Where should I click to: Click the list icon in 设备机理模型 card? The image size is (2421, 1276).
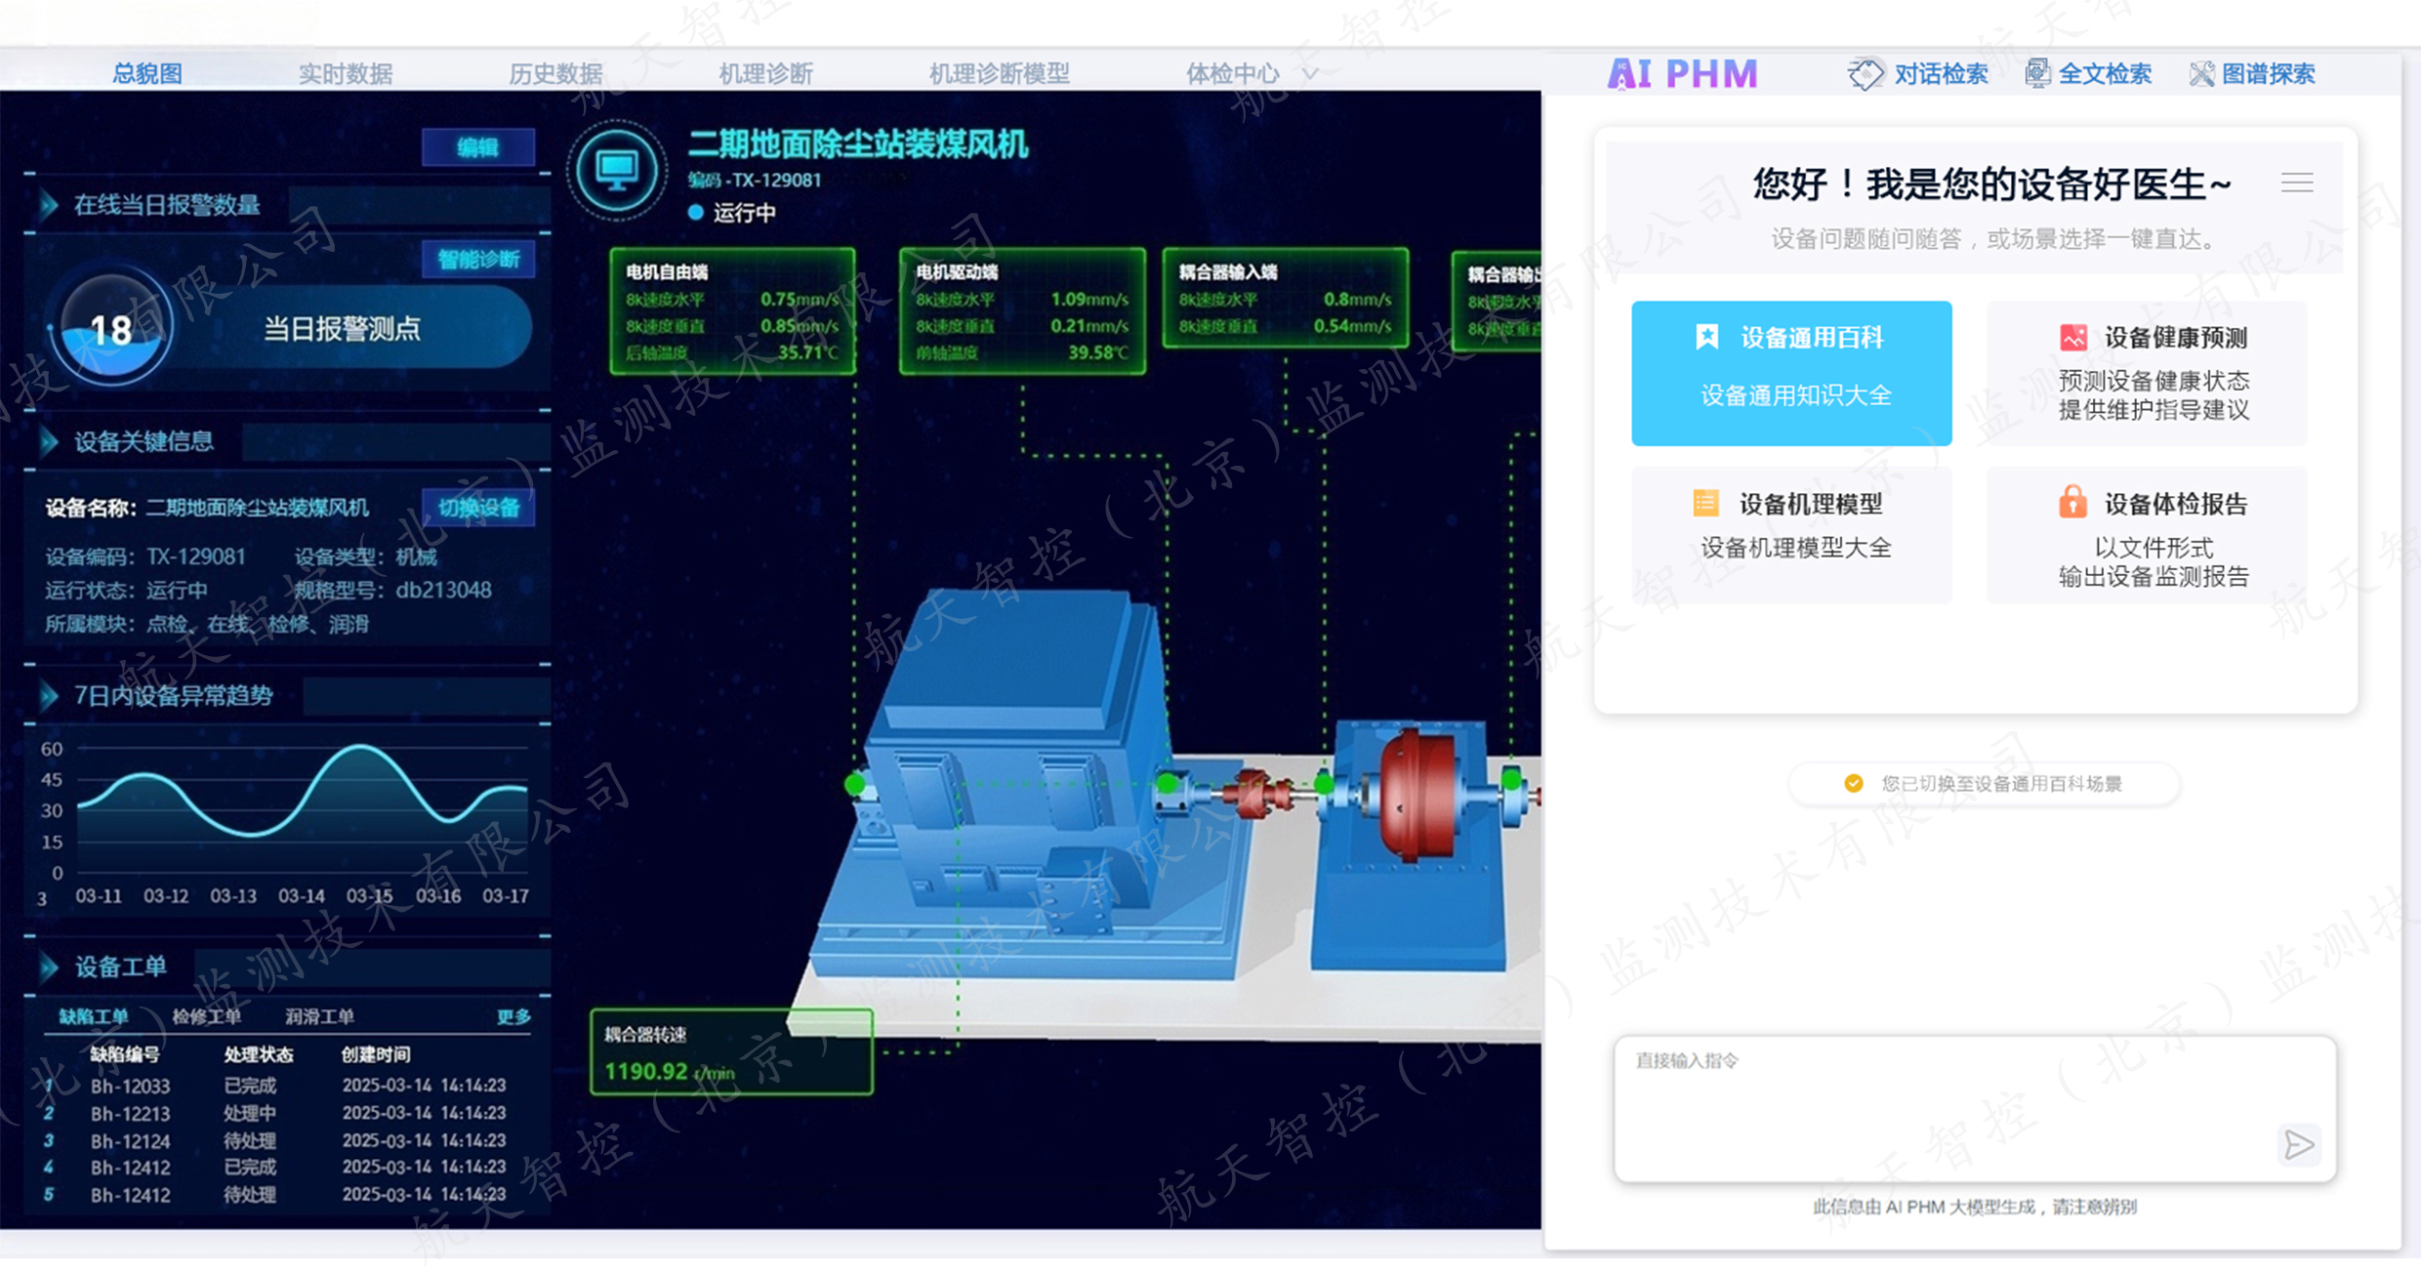(x=1705, y=503)
